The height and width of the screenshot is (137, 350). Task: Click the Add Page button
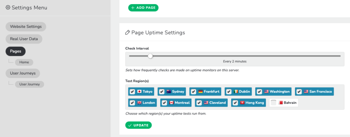tap(143, 8)
